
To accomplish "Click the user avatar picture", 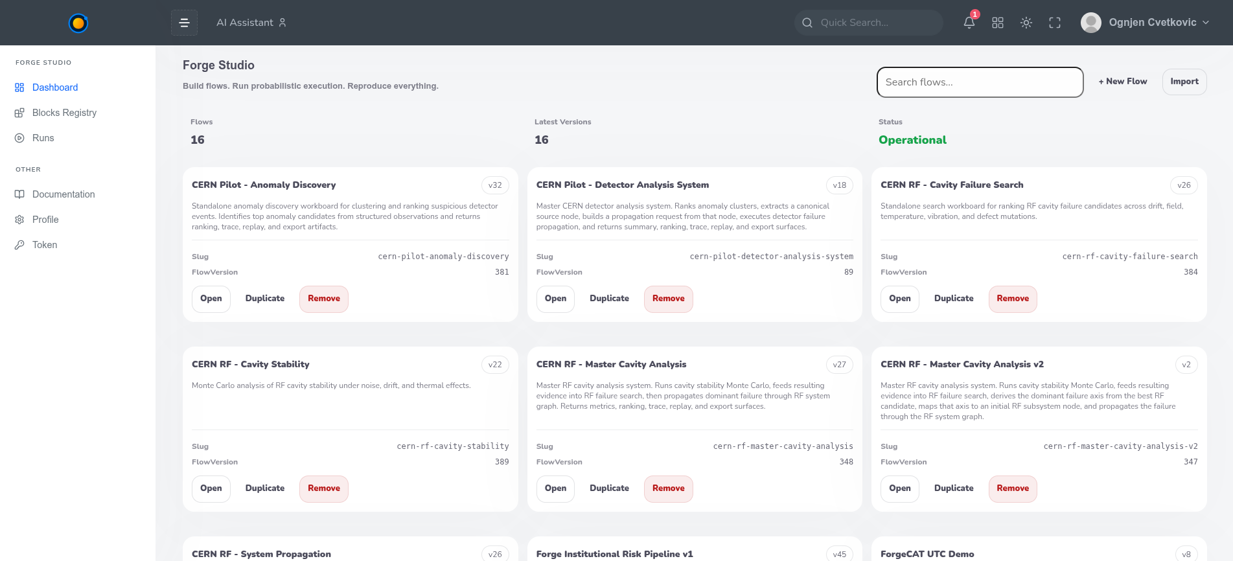I will point(1091,23).
